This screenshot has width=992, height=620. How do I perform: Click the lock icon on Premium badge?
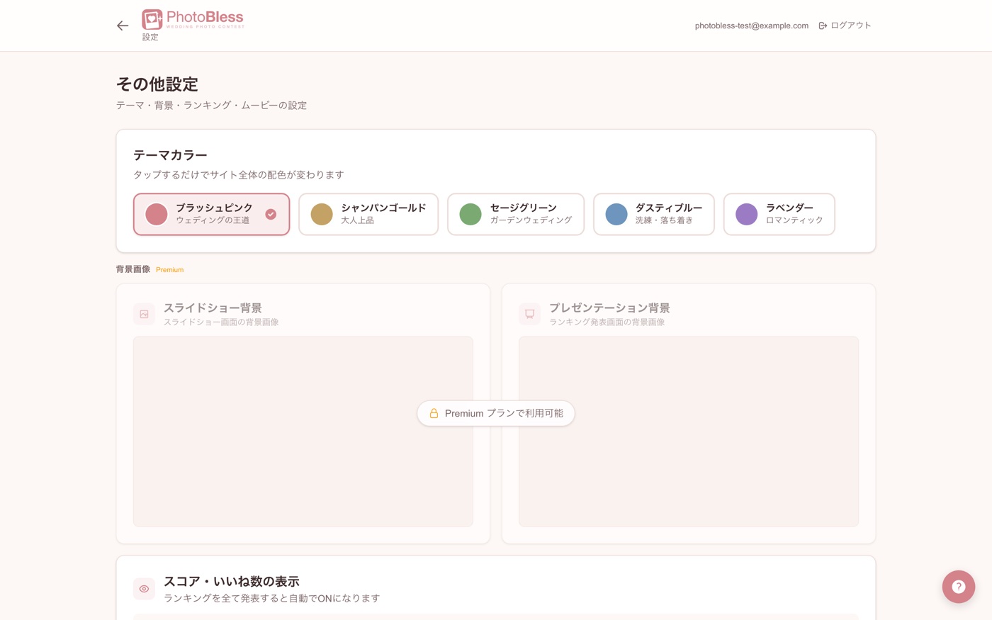pyautogui.click(x=434, y=413)
